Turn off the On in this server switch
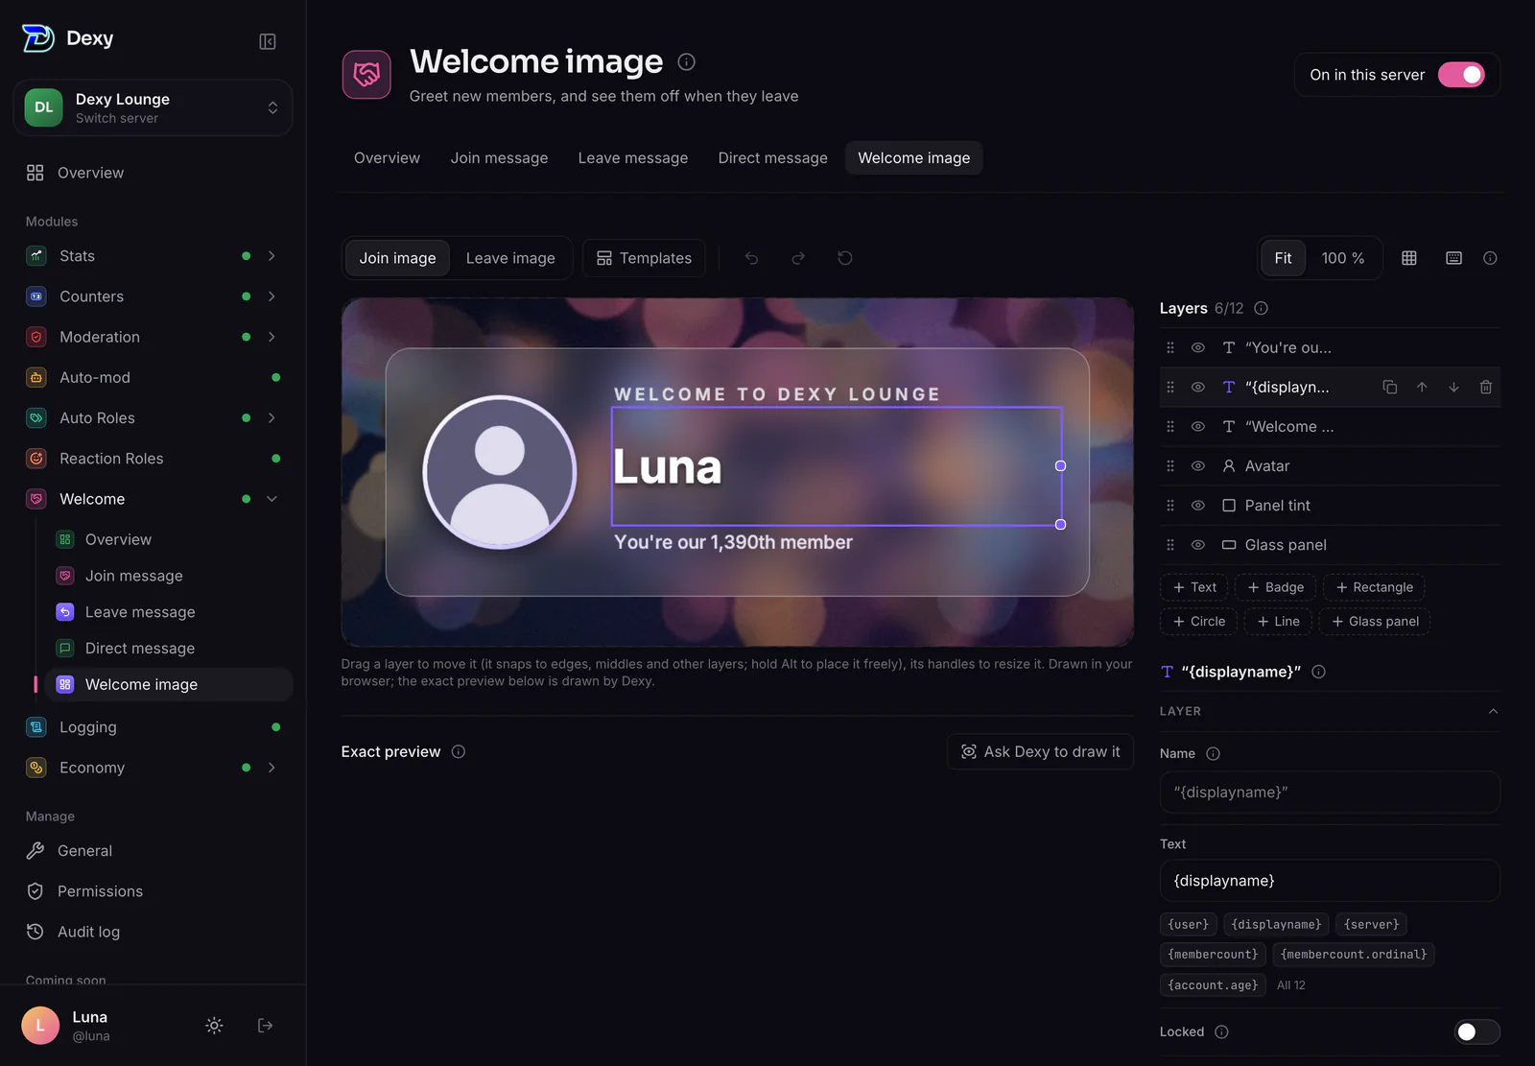 (x=1461, y=75)
